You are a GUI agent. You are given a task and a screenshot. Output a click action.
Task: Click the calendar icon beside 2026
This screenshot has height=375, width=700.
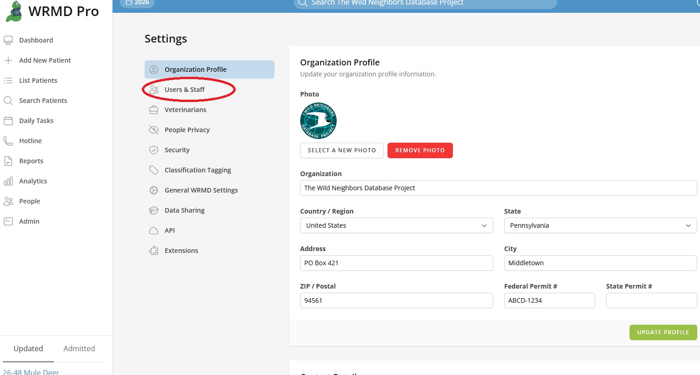(x=129, y=2)
